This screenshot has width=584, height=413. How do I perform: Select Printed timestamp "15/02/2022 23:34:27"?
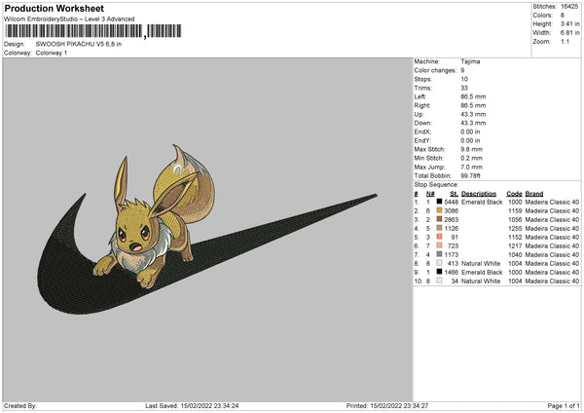(399, 405)
